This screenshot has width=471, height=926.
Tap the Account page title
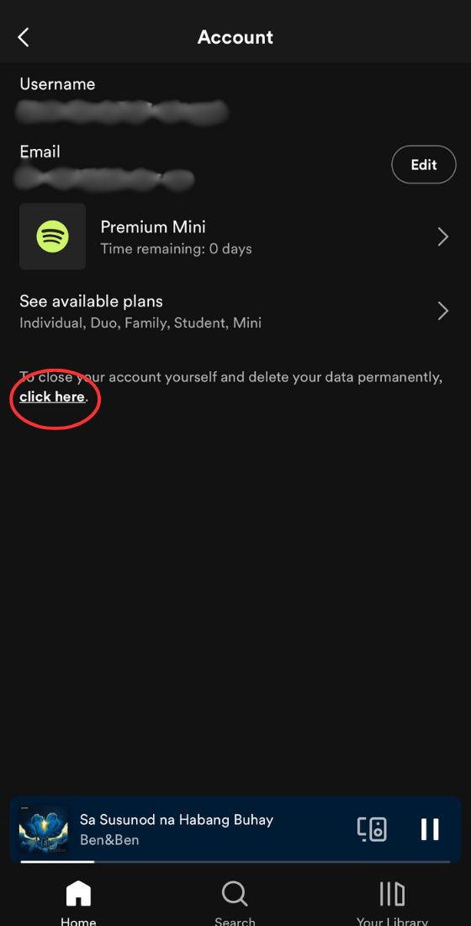click(x=235, y=37)
